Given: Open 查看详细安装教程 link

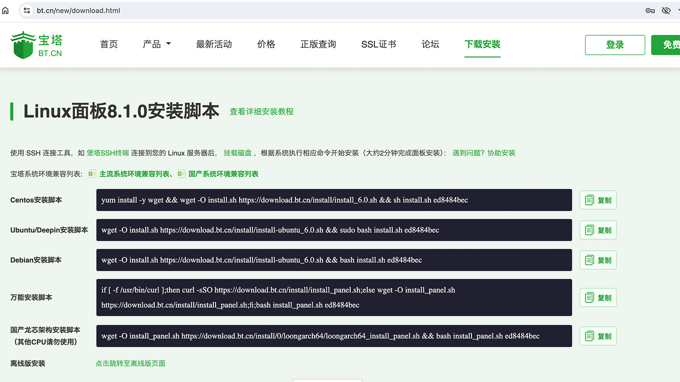Looking at the screenshot, I should tap(262, 112).
